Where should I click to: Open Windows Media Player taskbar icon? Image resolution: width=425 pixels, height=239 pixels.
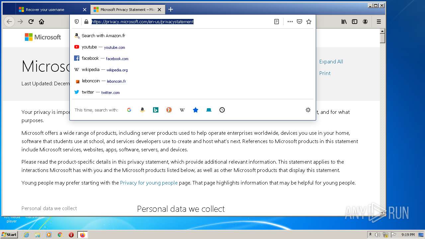click(49, 235)
